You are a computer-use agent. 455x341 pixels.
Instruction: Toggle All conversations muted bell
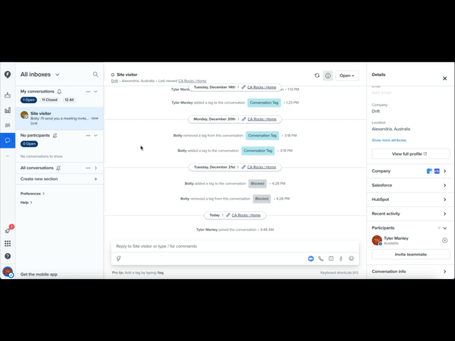pos(58,168)
